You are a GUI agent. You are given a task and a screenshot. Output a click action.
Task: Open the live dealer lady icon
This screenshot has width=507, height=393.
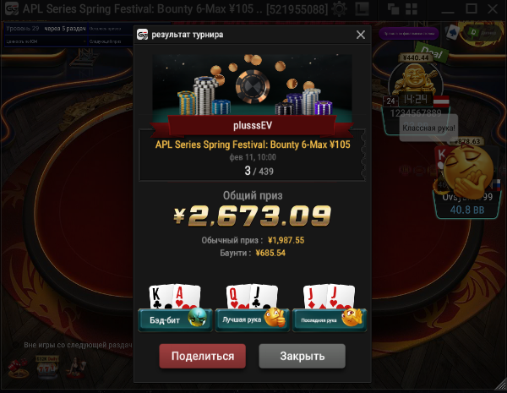coord(76,368)
